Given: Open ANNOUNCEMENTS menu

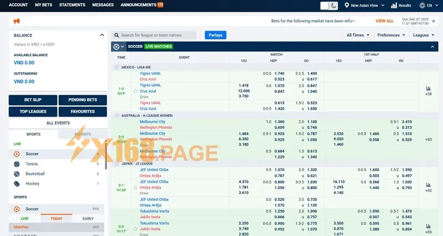Looking at the screenshot, I should pos(142,5).
